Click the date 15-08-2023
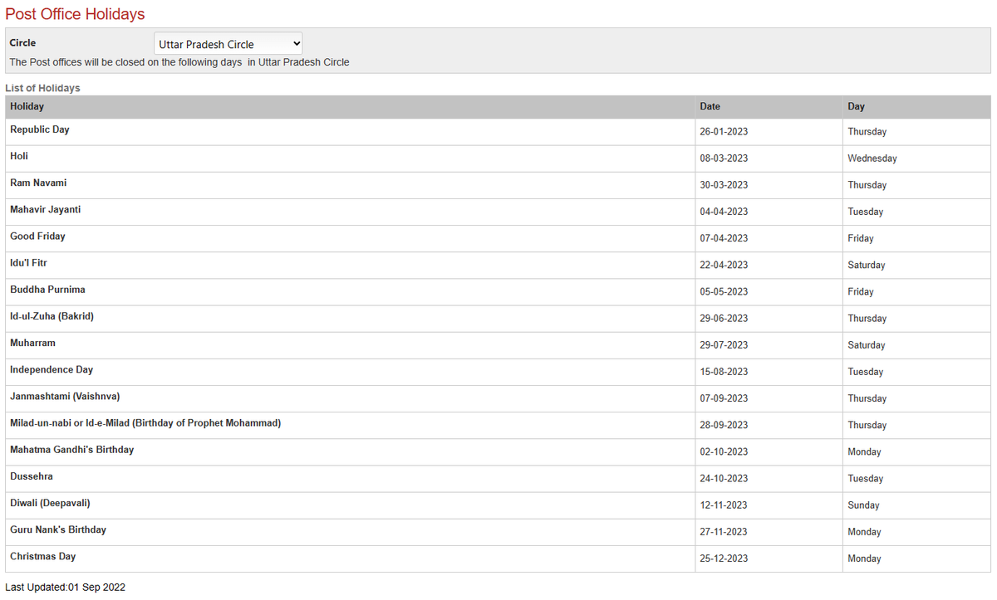The width and height of the screenshot is (997, 600). tap(724, 372)
